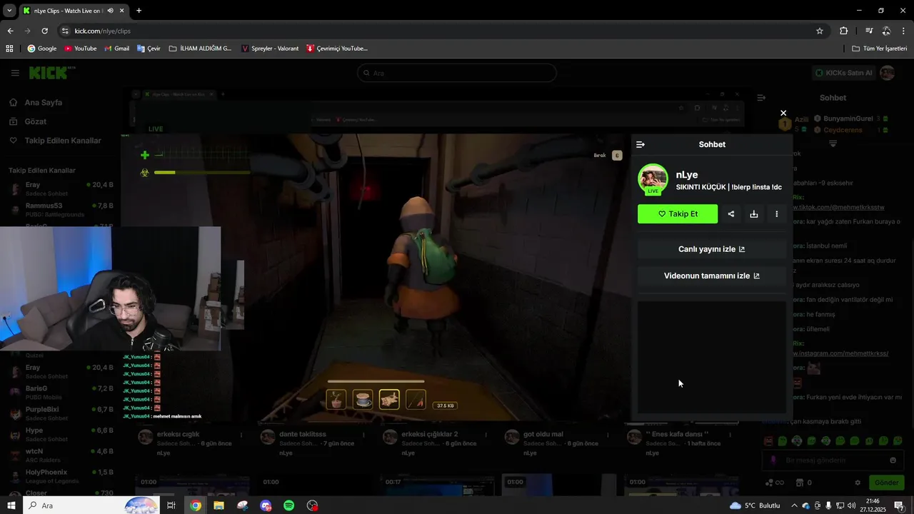Click the green Takip Et follow button
Screen dimensions: 914x514
click(678, 213)
